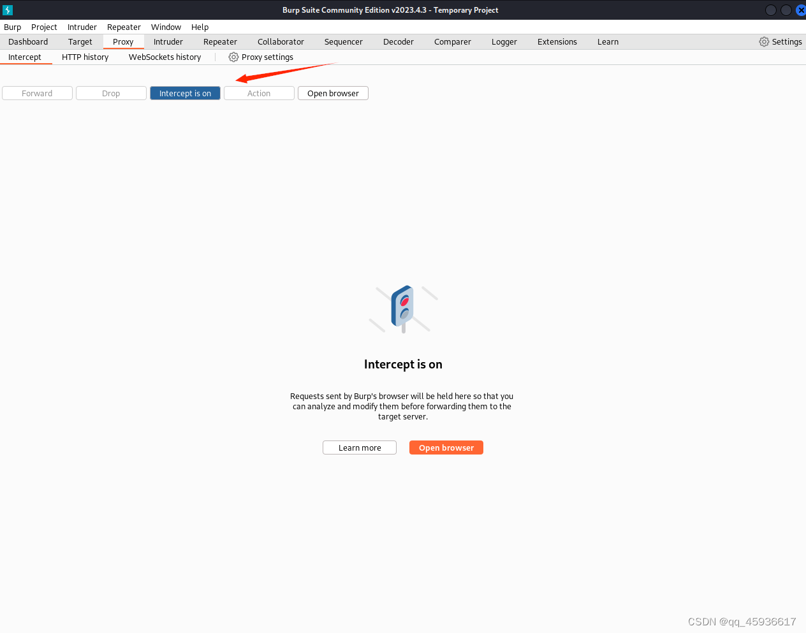
Task: Click the traffic light Intercept illustration
Action: click(403, 309)
